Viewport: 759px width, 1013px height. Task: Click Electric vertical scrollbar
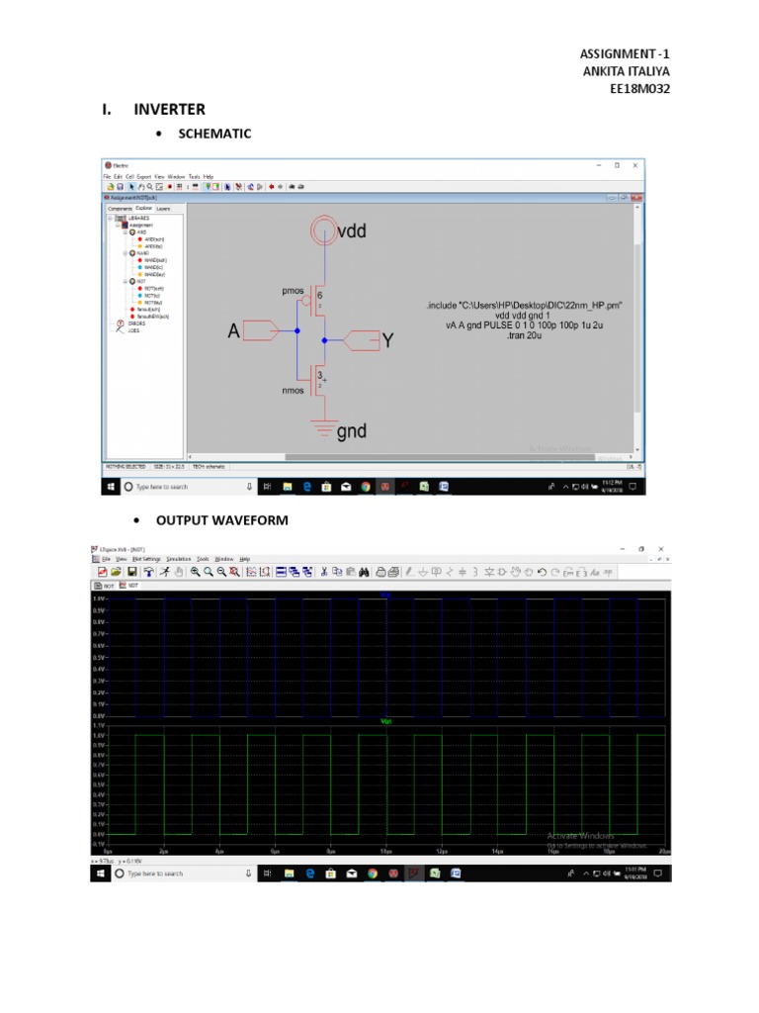click(x=637, y=329)
